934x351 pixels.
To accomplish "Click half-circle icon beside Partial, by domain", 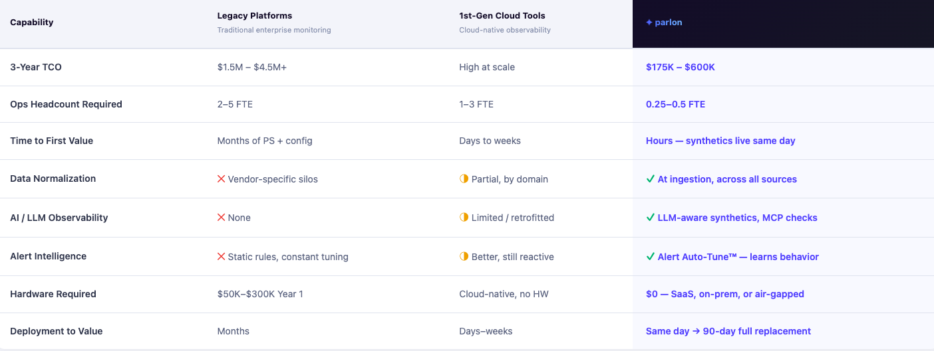I will tap(464, 179).
